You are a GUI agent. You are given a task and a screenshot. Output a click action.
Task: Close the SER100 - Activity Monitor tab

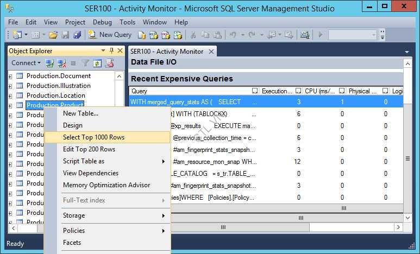point(211,52)
